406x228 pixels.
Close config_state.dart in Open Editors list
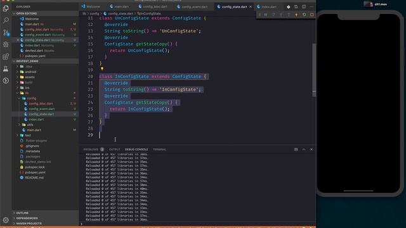tap(18, 40)
